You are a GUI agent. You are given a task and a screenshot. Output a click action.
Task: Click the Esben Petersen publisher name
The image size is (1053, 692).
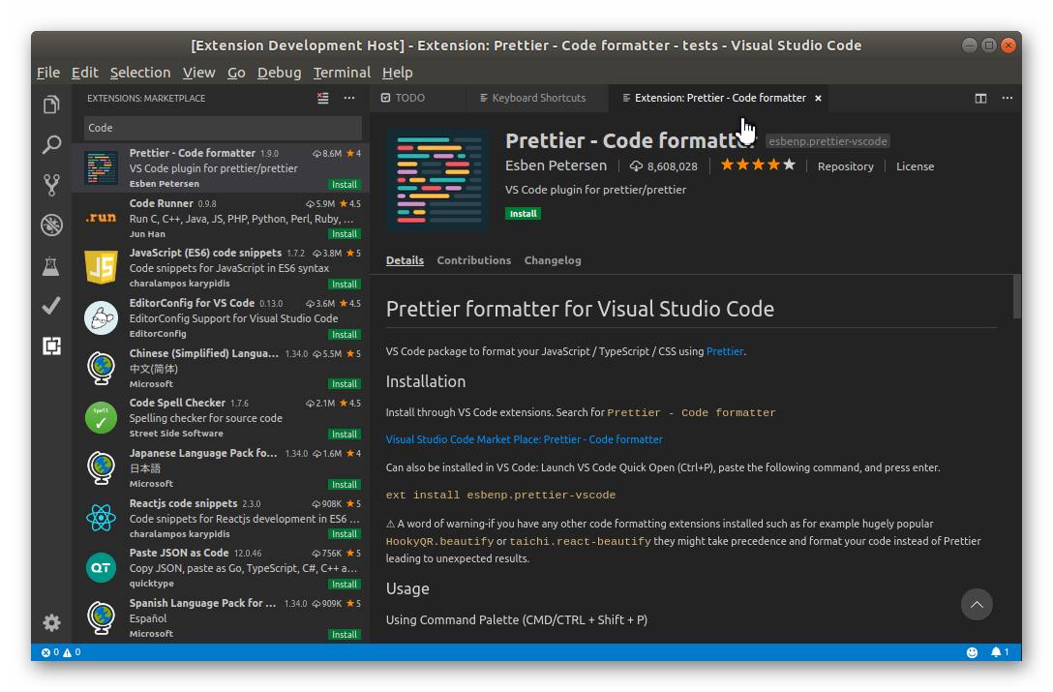(557, 165)
